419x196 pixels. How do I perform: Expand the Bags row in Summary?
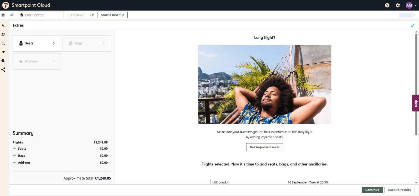click(x=14, y=156)
